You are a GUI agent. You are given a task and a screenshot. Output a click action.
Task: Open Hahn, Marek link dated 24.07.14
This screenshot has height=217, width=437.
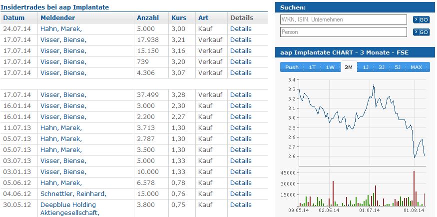[x=61, y=29]
